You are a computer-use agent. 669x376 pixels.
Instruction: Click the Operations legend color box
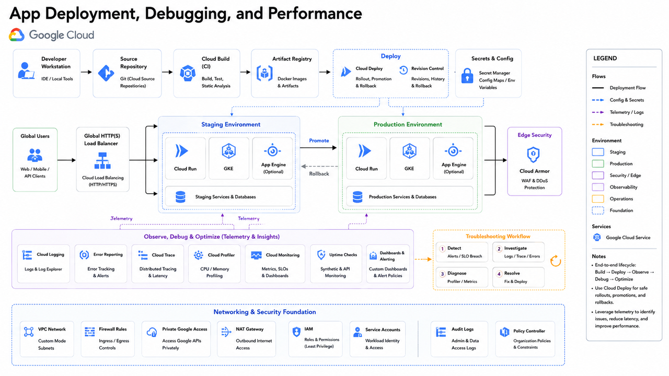pos(598,199)
